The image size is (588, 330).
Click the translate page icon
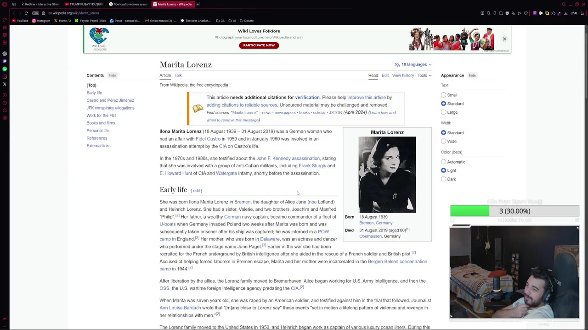pyautogui.click(x=513, y=13)
